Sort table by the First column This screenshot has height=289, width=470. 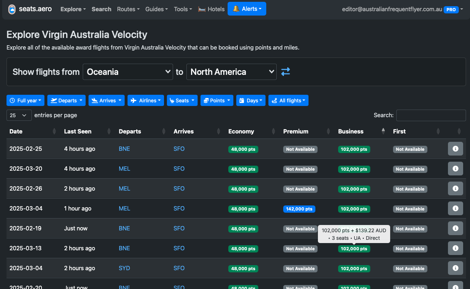click(418, 131)
